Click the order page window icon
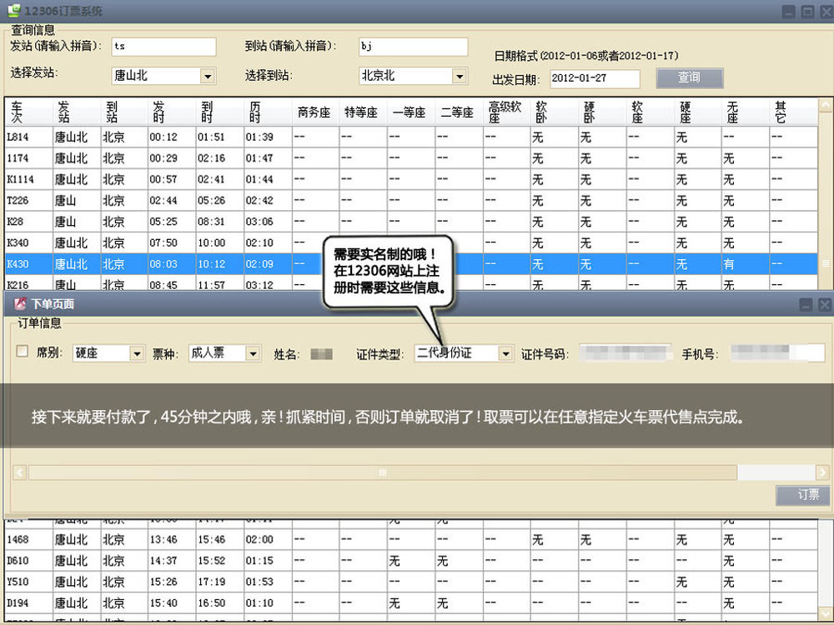 pyautogui.click(x=20, y=304)
